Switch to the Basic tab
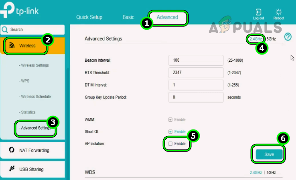The height and width of the screenshot is (180, 296). click(x=128, y=17)
